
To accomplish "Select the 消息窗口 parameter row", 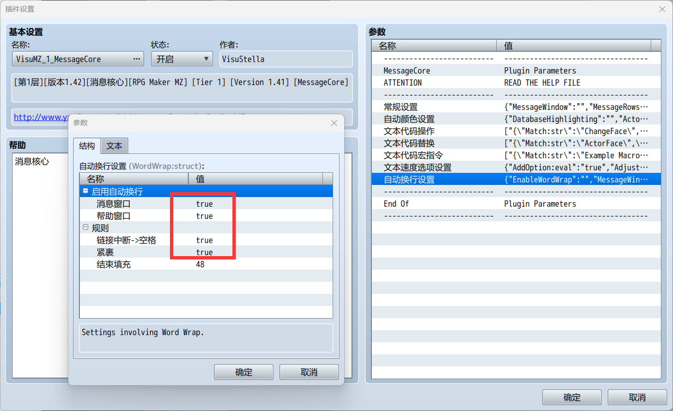I will point(206,204).
